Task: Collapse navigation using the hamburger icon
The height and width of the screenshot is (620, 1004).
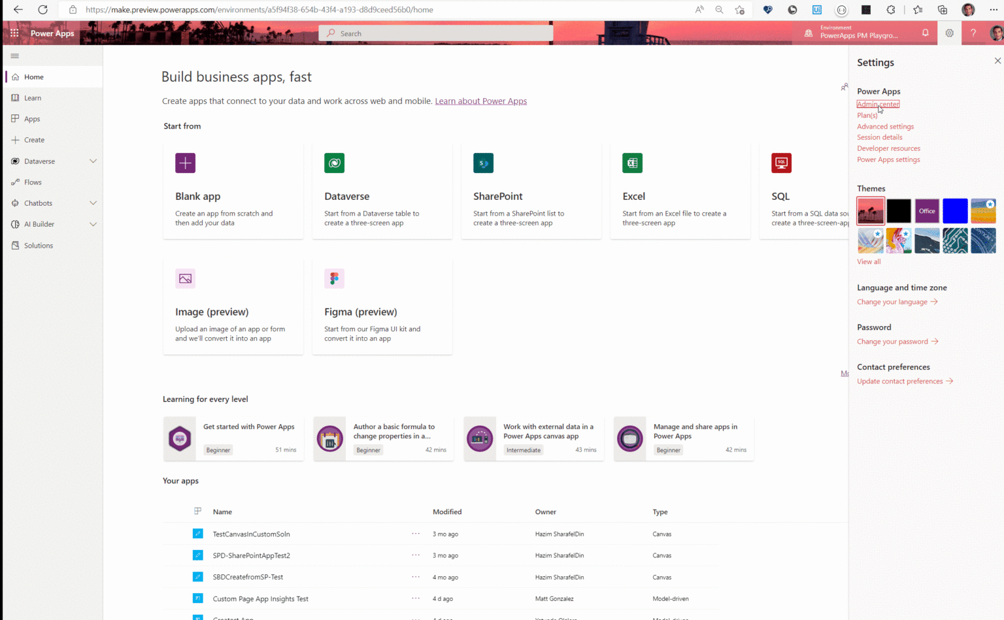Action: (14, 56)
